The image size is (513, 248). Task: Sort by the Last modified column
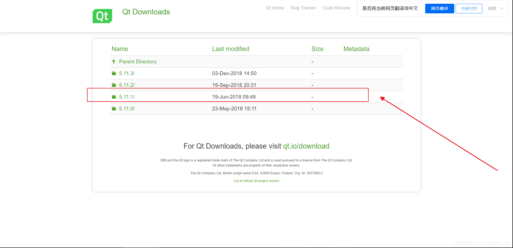point(231,49)
